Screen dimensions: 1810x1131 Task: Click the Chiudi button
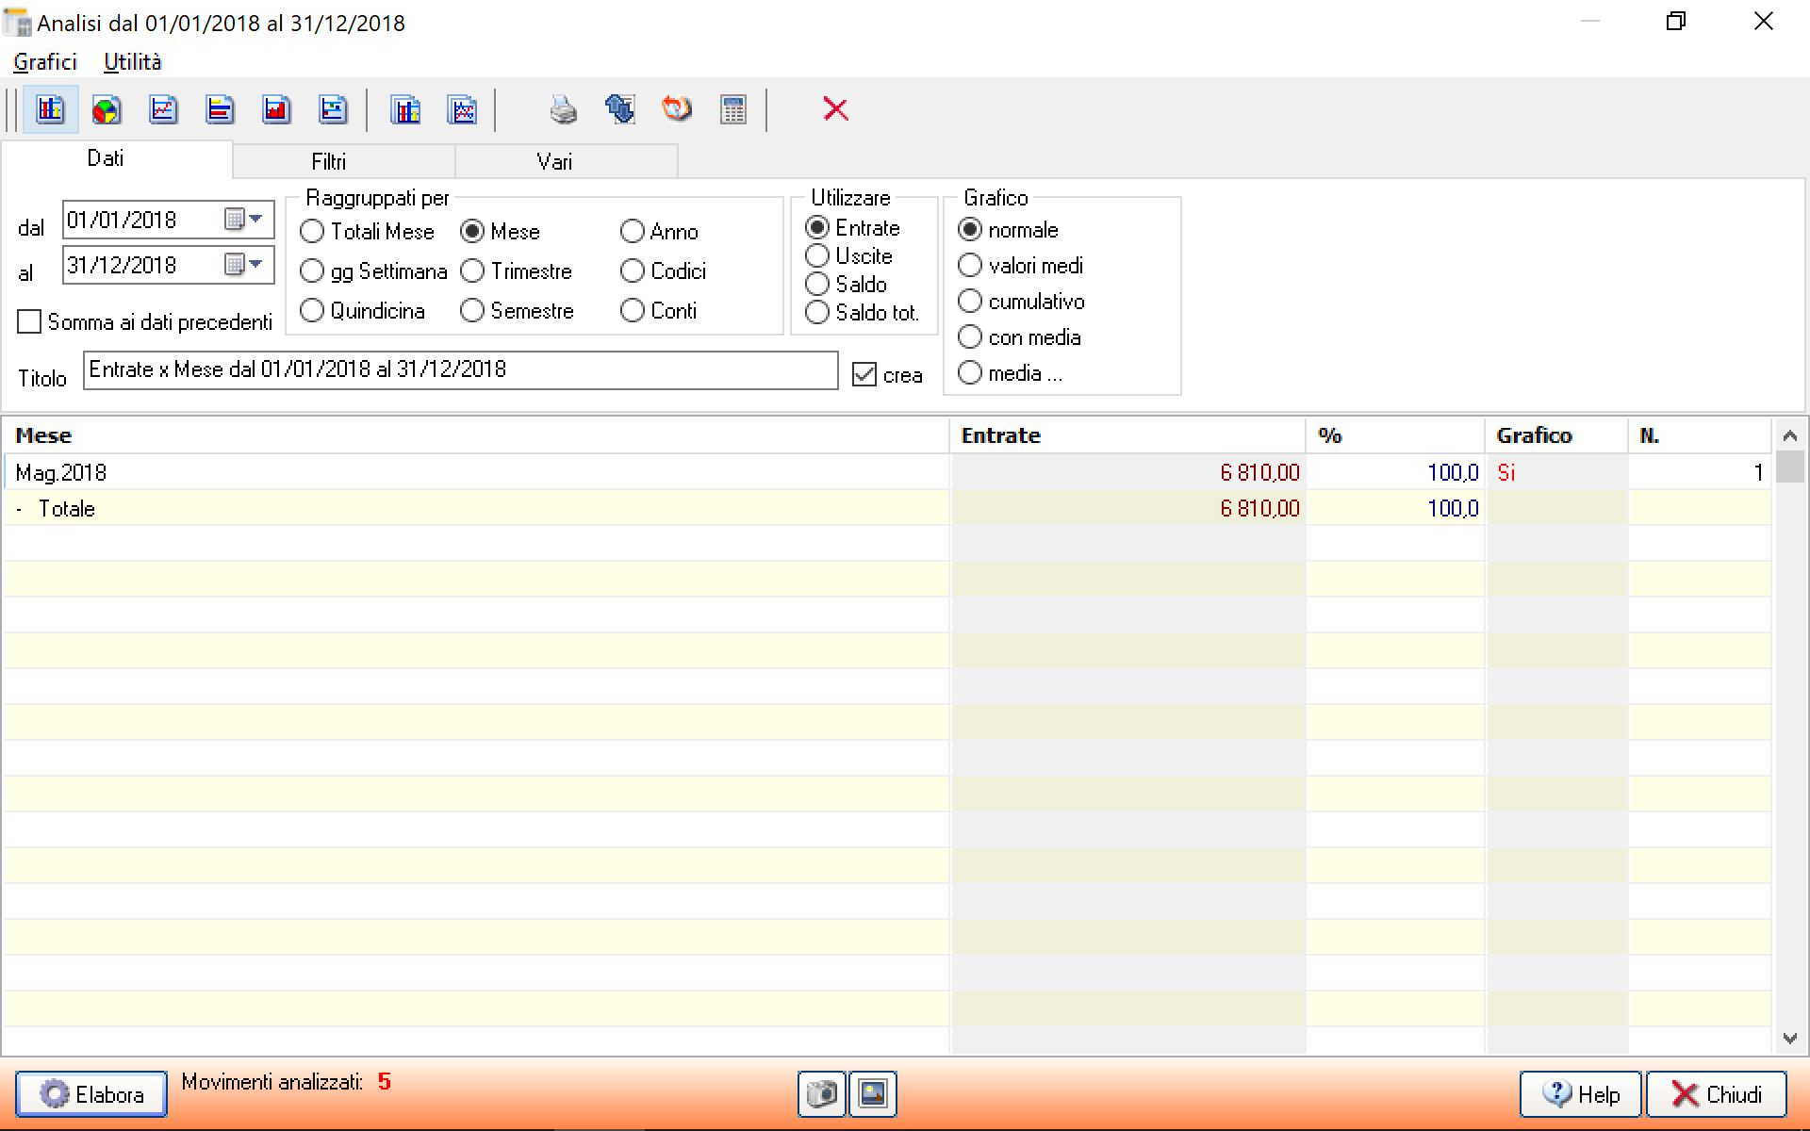point(1716,1094)
